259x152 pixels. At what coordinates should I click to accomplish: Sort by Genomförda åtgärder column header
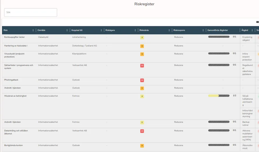tap(217, 30)
